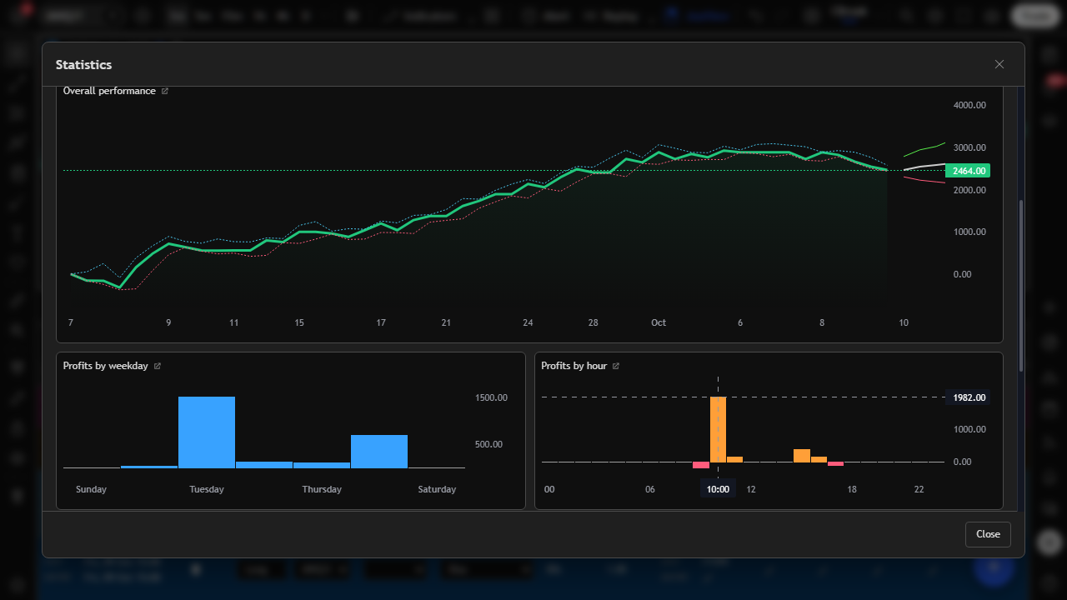This screenshot has height=600, width=1067.
Task: Click the Sunday label on weekday axis
Action: (x=91, y=489)
